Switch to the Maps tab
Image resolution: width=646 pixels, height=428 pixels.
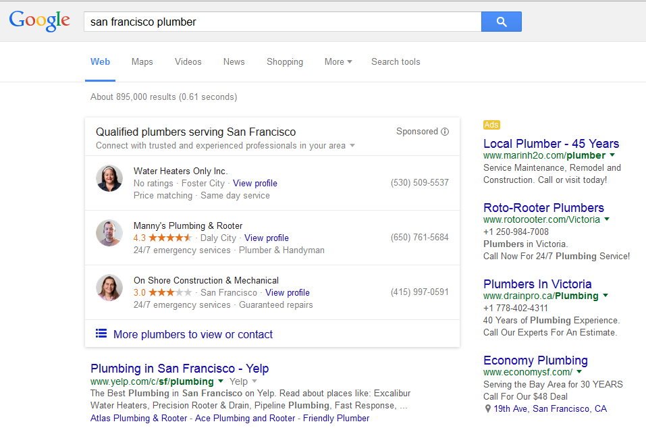pyautogui.click(x=142, y=61)
